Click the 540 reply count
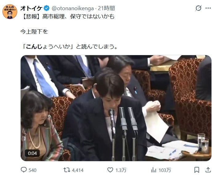This screenshot has width=217, height=175. [x=33, y=170]
